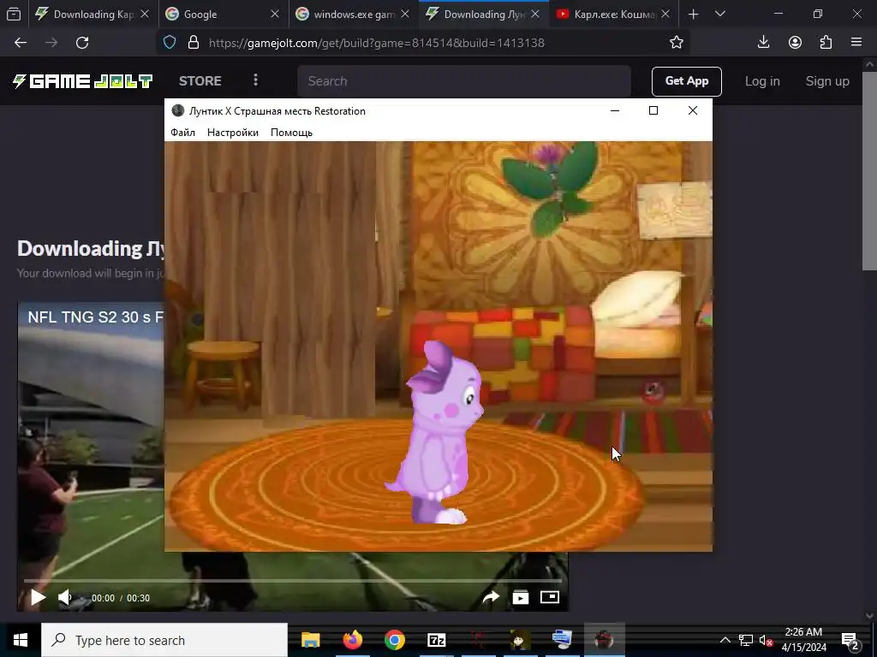Open Firefox View button in tab strip
Viewport: 877px width, 657px height.
coord(14,14)
